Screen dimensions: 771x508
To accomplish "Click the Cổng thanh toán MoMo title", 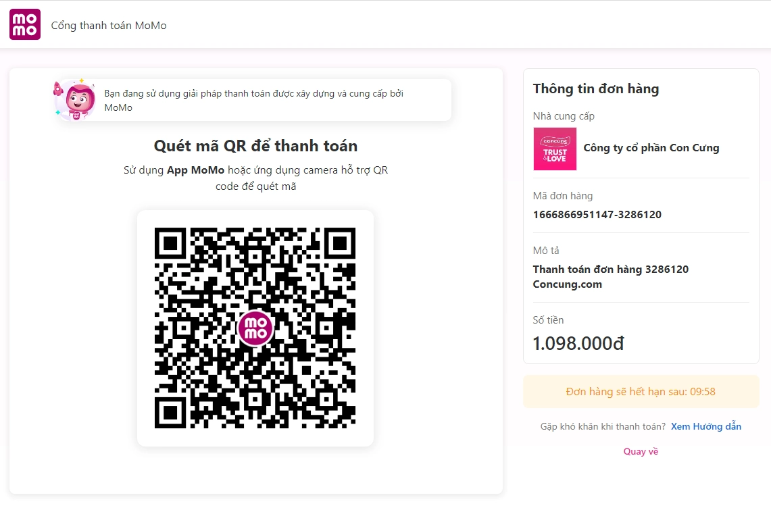I will point(109,26).
